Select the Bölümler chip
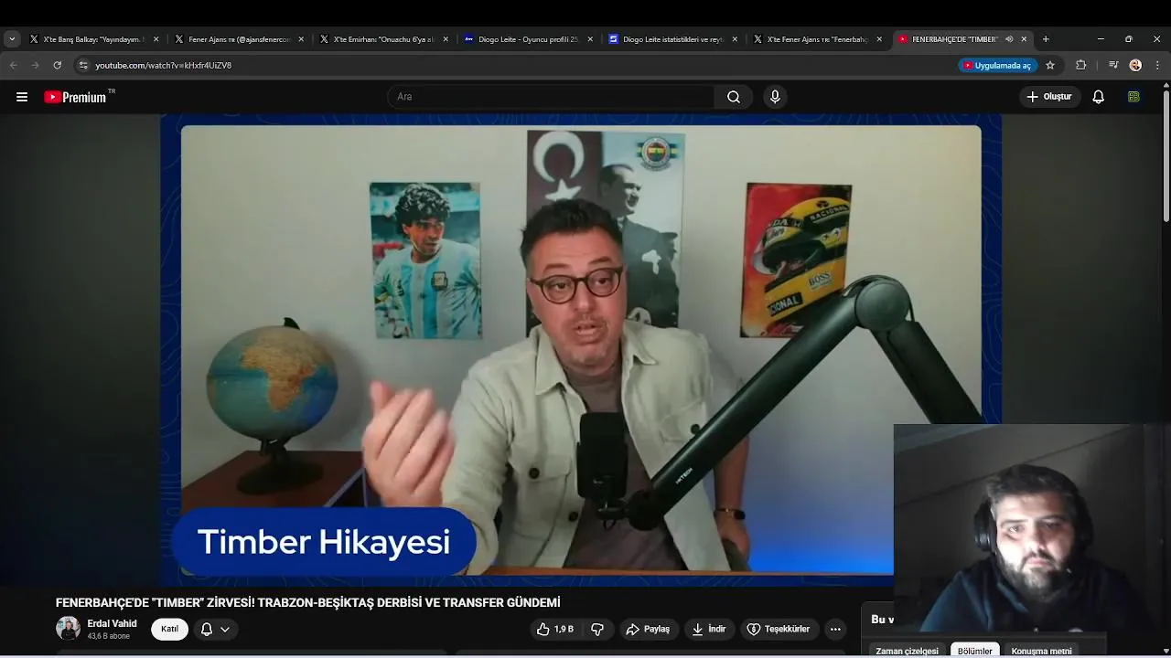Image resolution: width=1171 pixels, height=658 pixels. tap(974, 651)
